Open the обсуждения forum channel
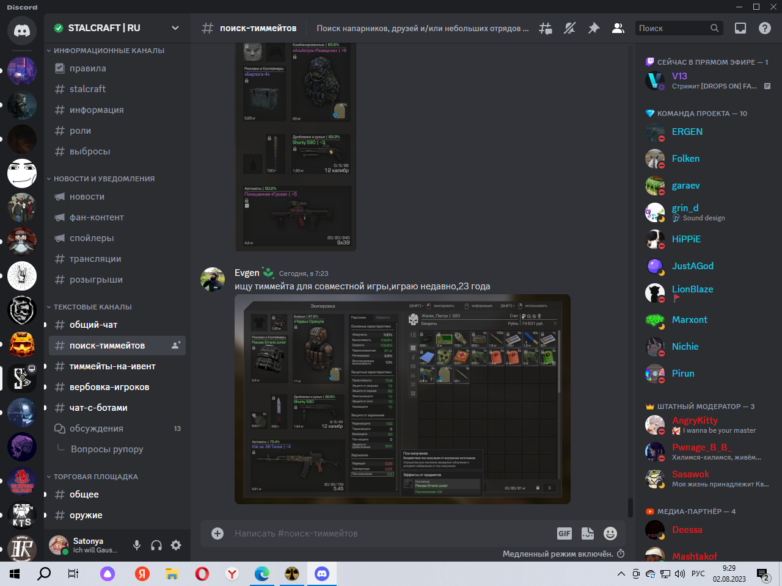The height and width of the screenshot is (586, 782). pyautogui.click(x=117, y=429)
